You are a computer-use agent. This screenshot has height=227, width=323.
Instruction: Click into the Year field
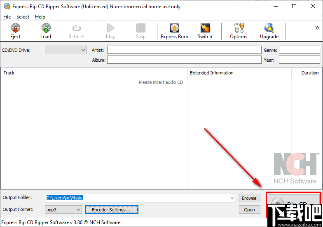299,60
